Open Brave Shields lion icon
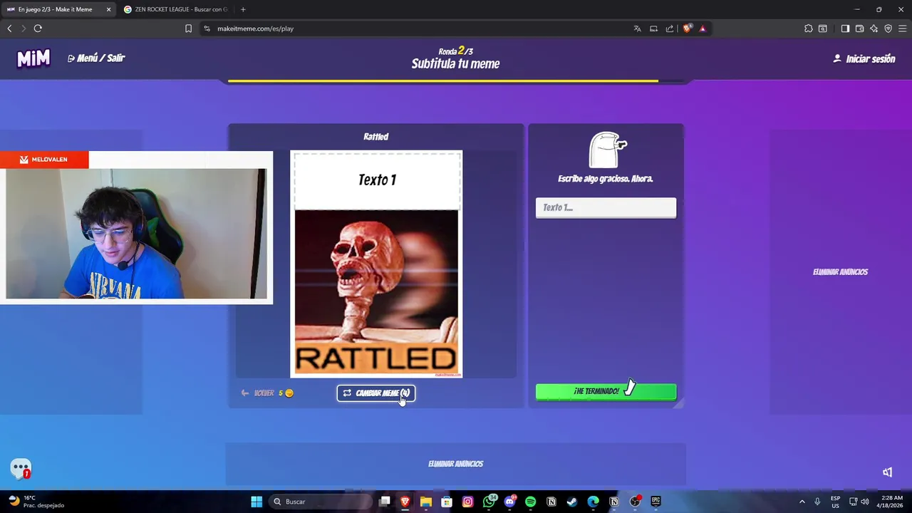912x513 pixels. [687, 28]
